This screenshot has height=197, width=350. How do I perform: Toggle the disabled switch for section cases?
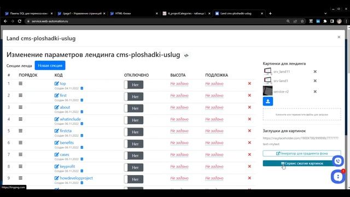133,155
